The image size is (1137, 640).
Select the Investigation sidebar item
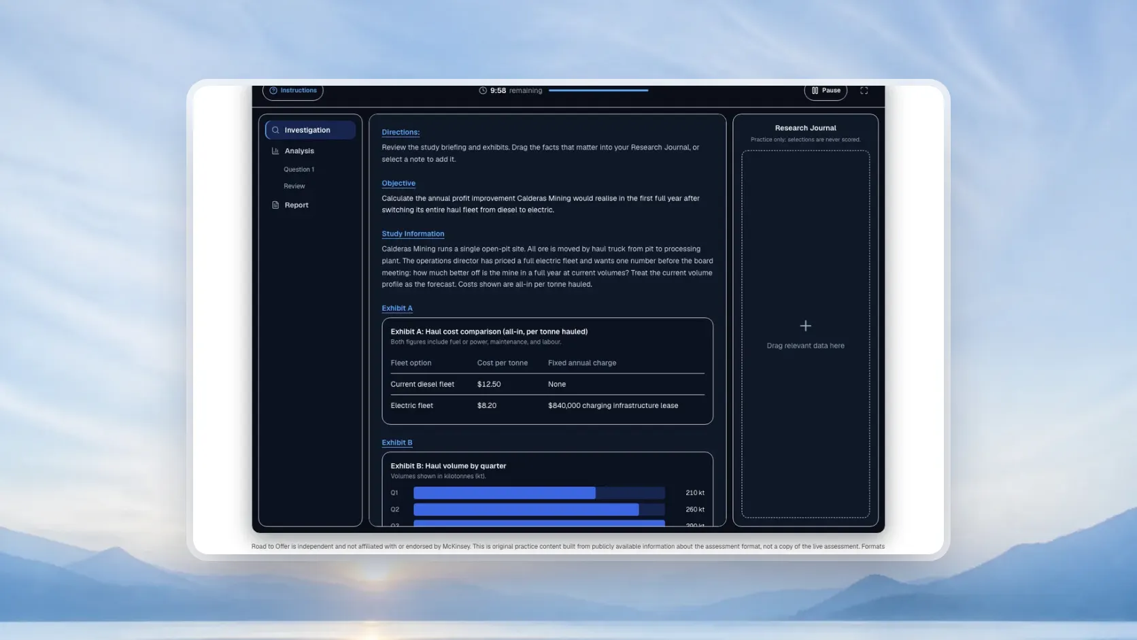(x=310, y=130)
